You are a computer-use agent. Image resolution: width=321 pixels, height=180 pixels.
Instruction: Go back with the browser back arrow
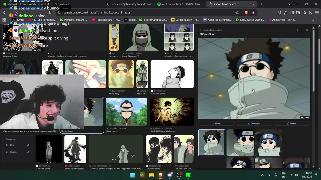tap(4, 12)
